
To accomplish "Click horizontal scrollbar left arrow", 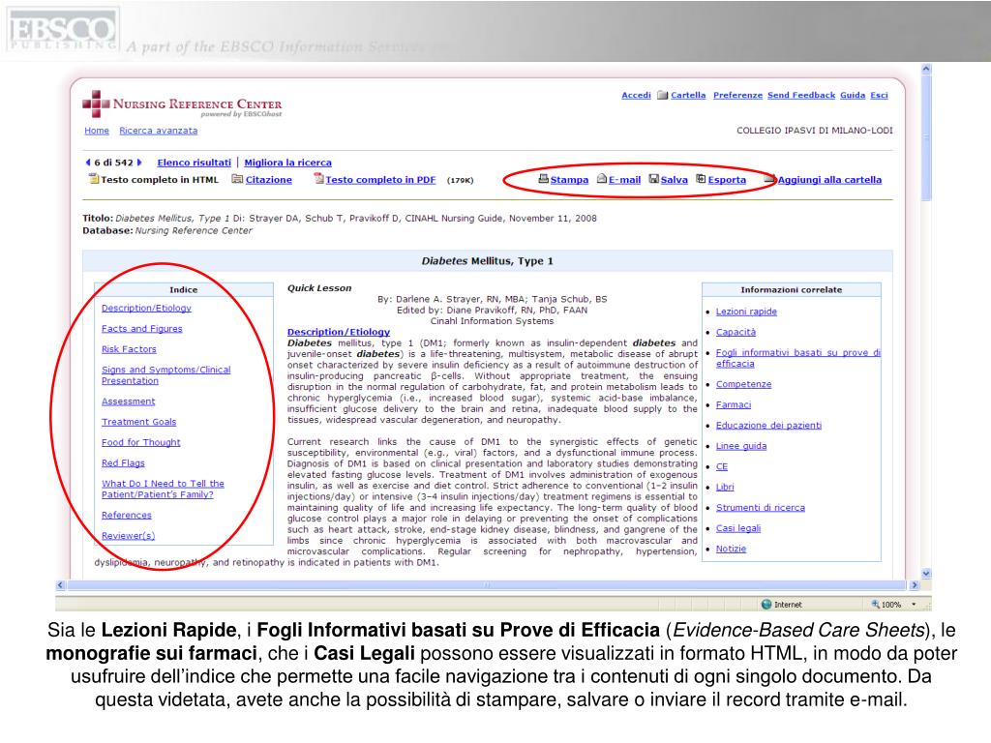I will 61,585.
